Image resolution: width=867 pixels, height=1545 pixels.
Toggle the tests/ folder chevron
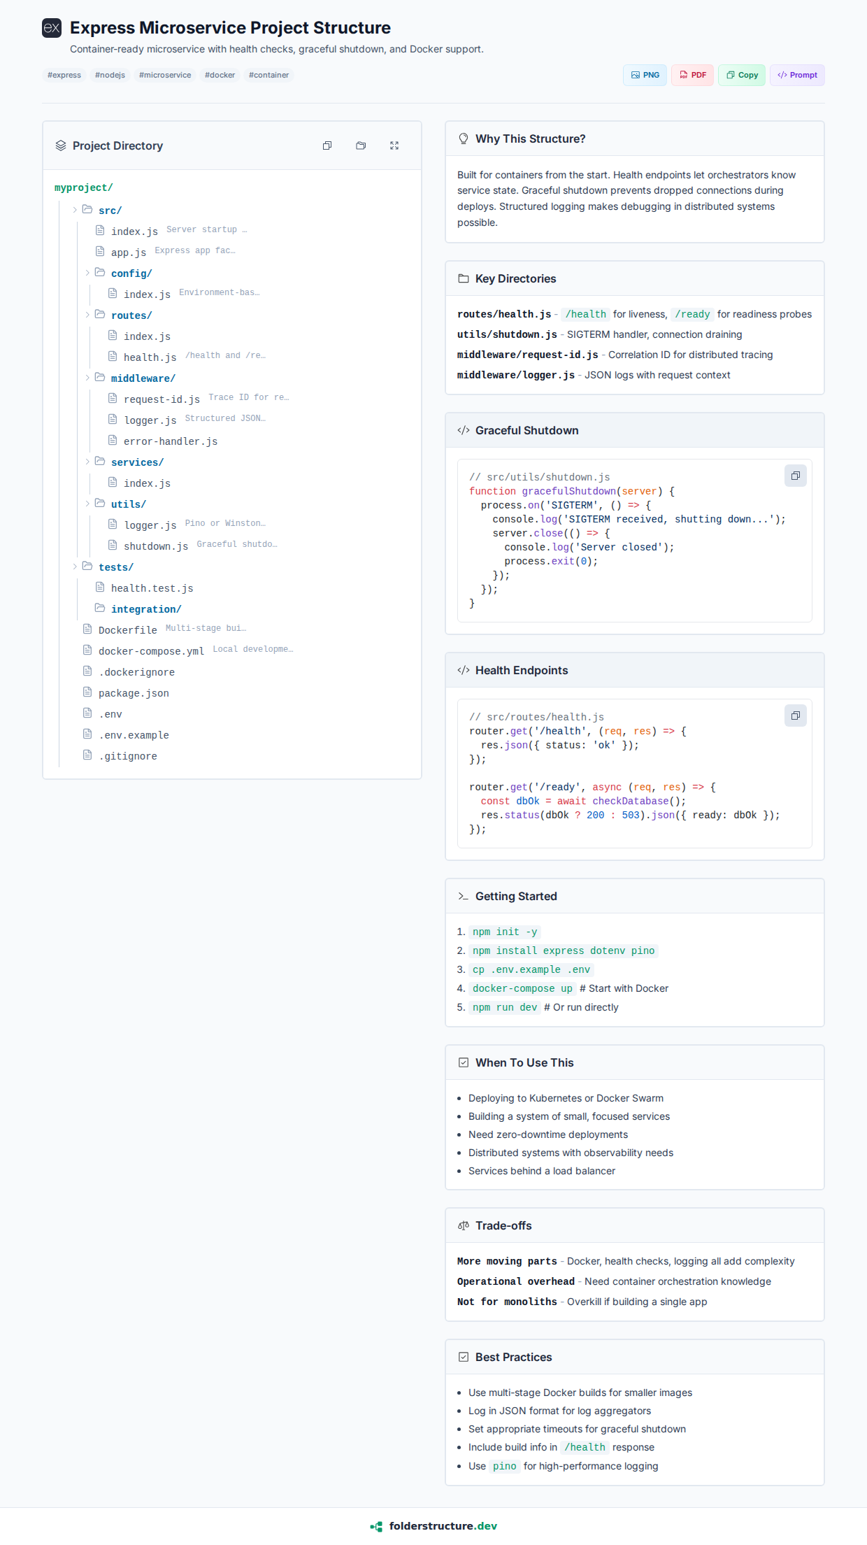[x=76, y=567]
